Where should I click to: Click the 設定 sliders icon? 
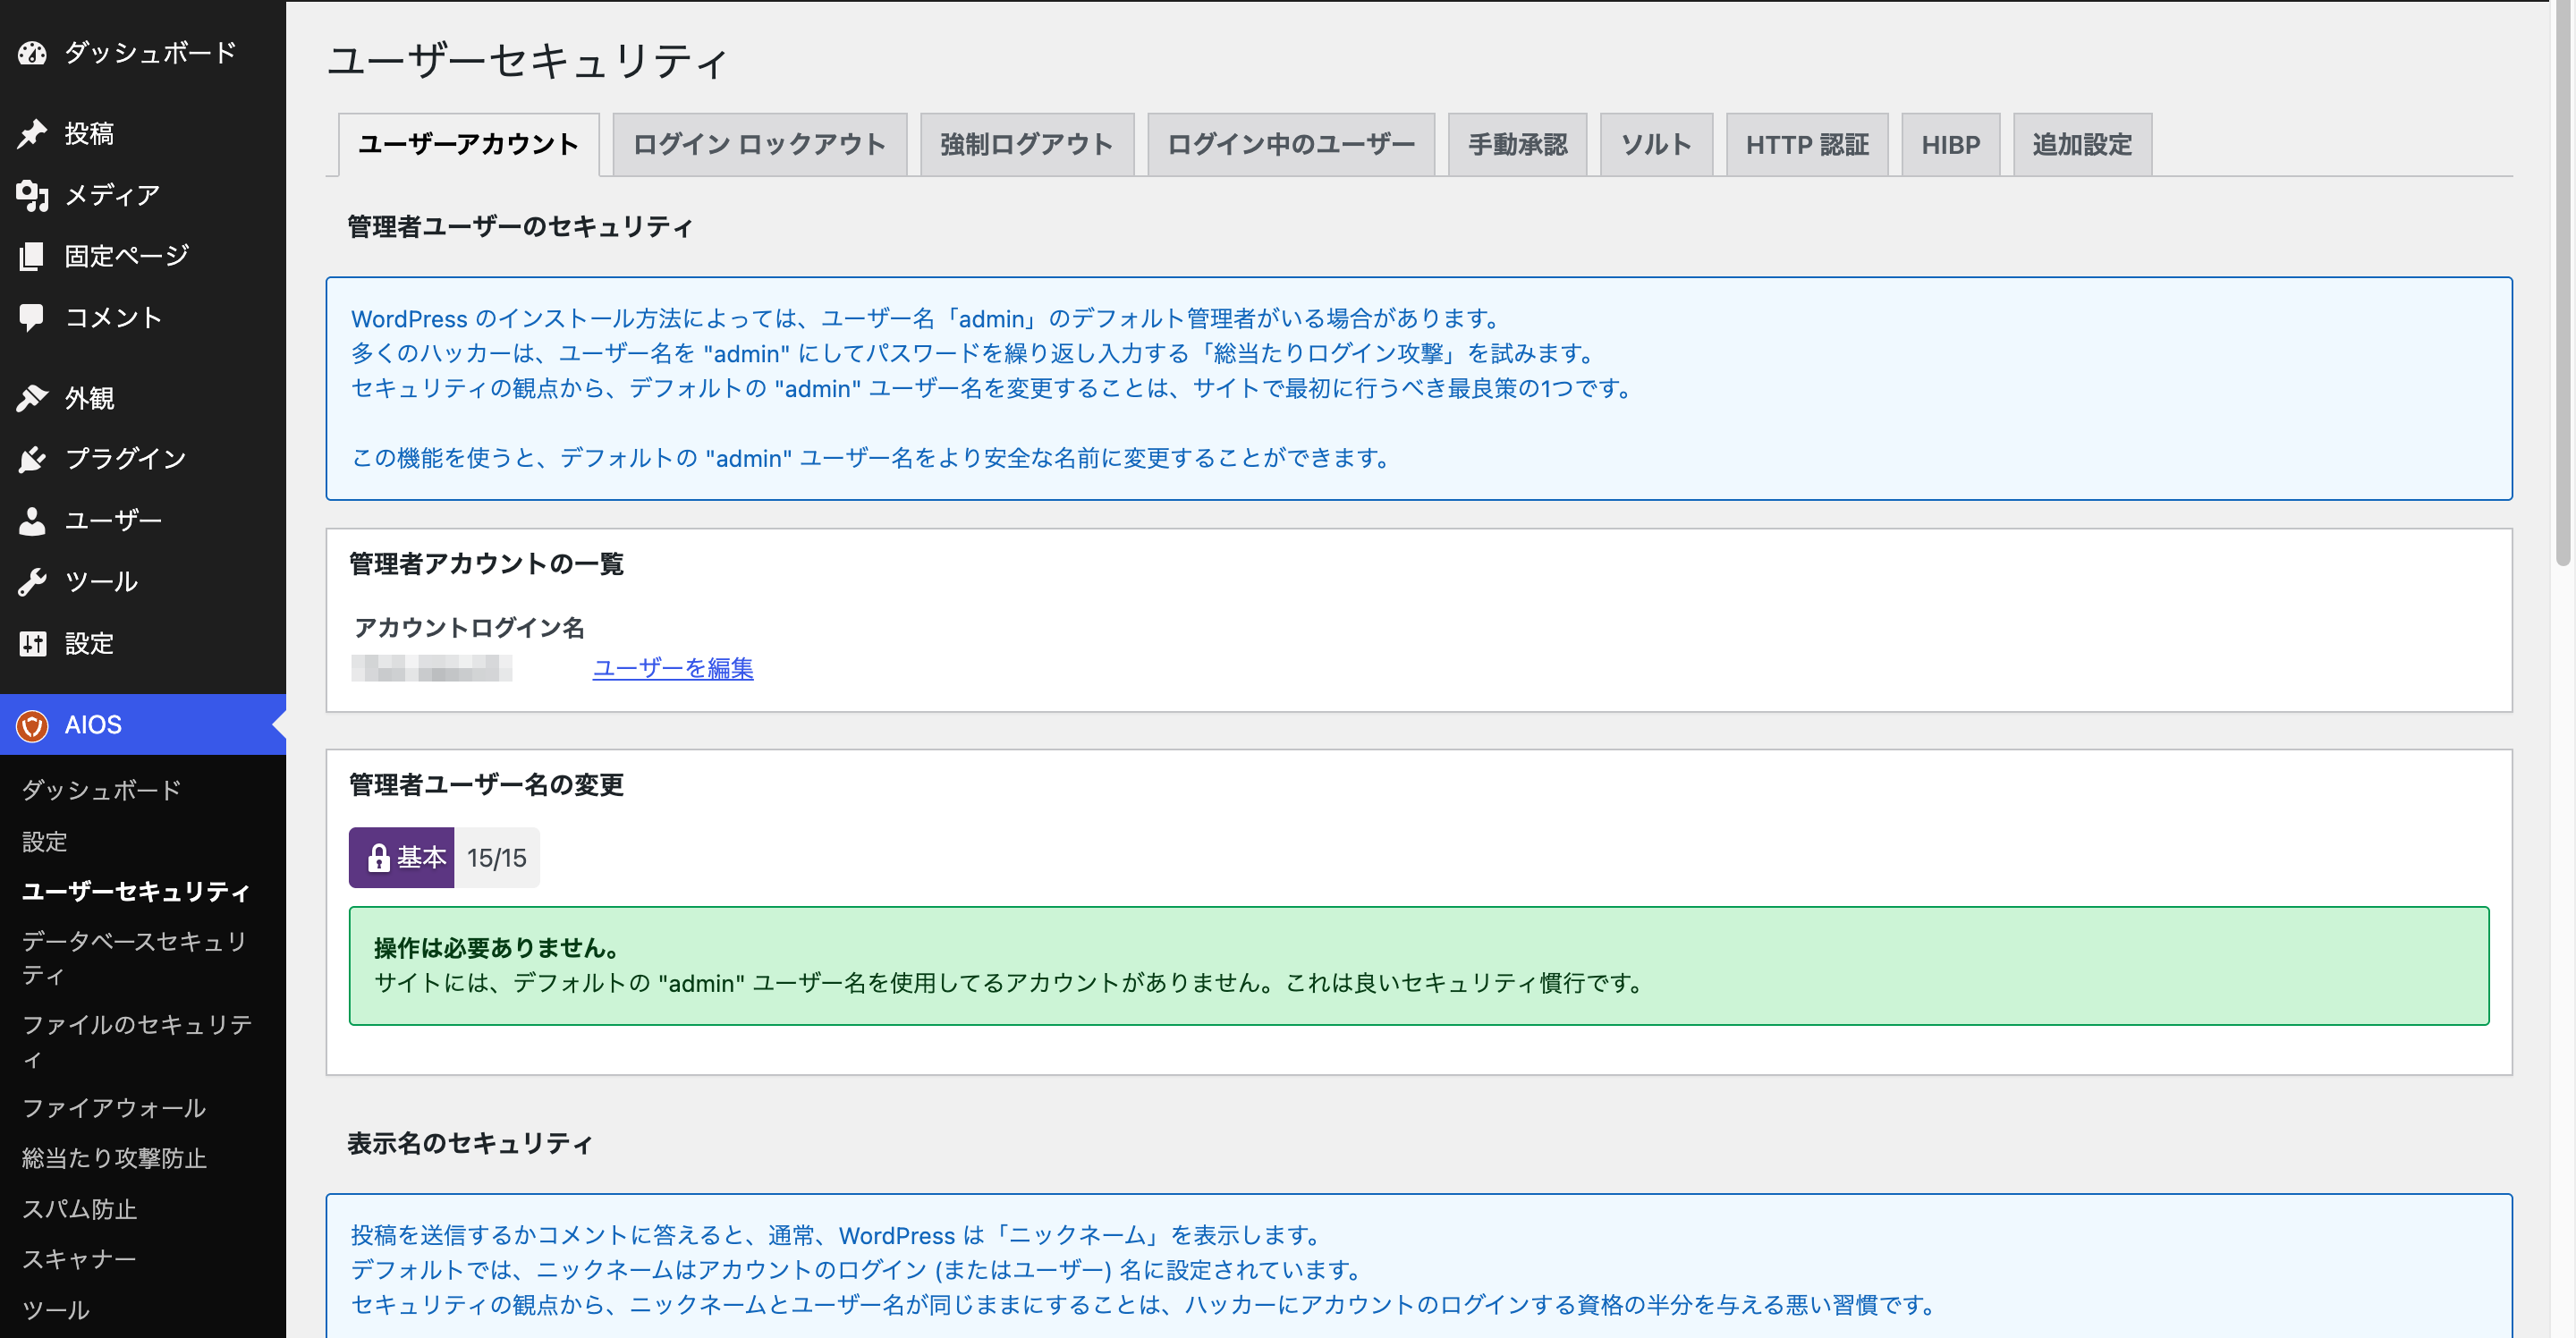tap(32, 643)
